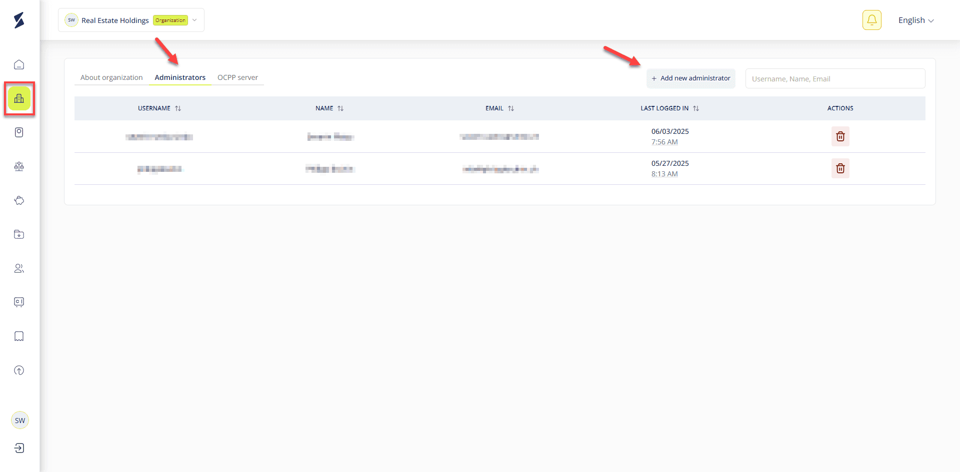The width and height of the screenshot is (960, 472).
Task: Open the organization buildings sidebar icon
Action: pyautogui.click(x=19, y=98)
